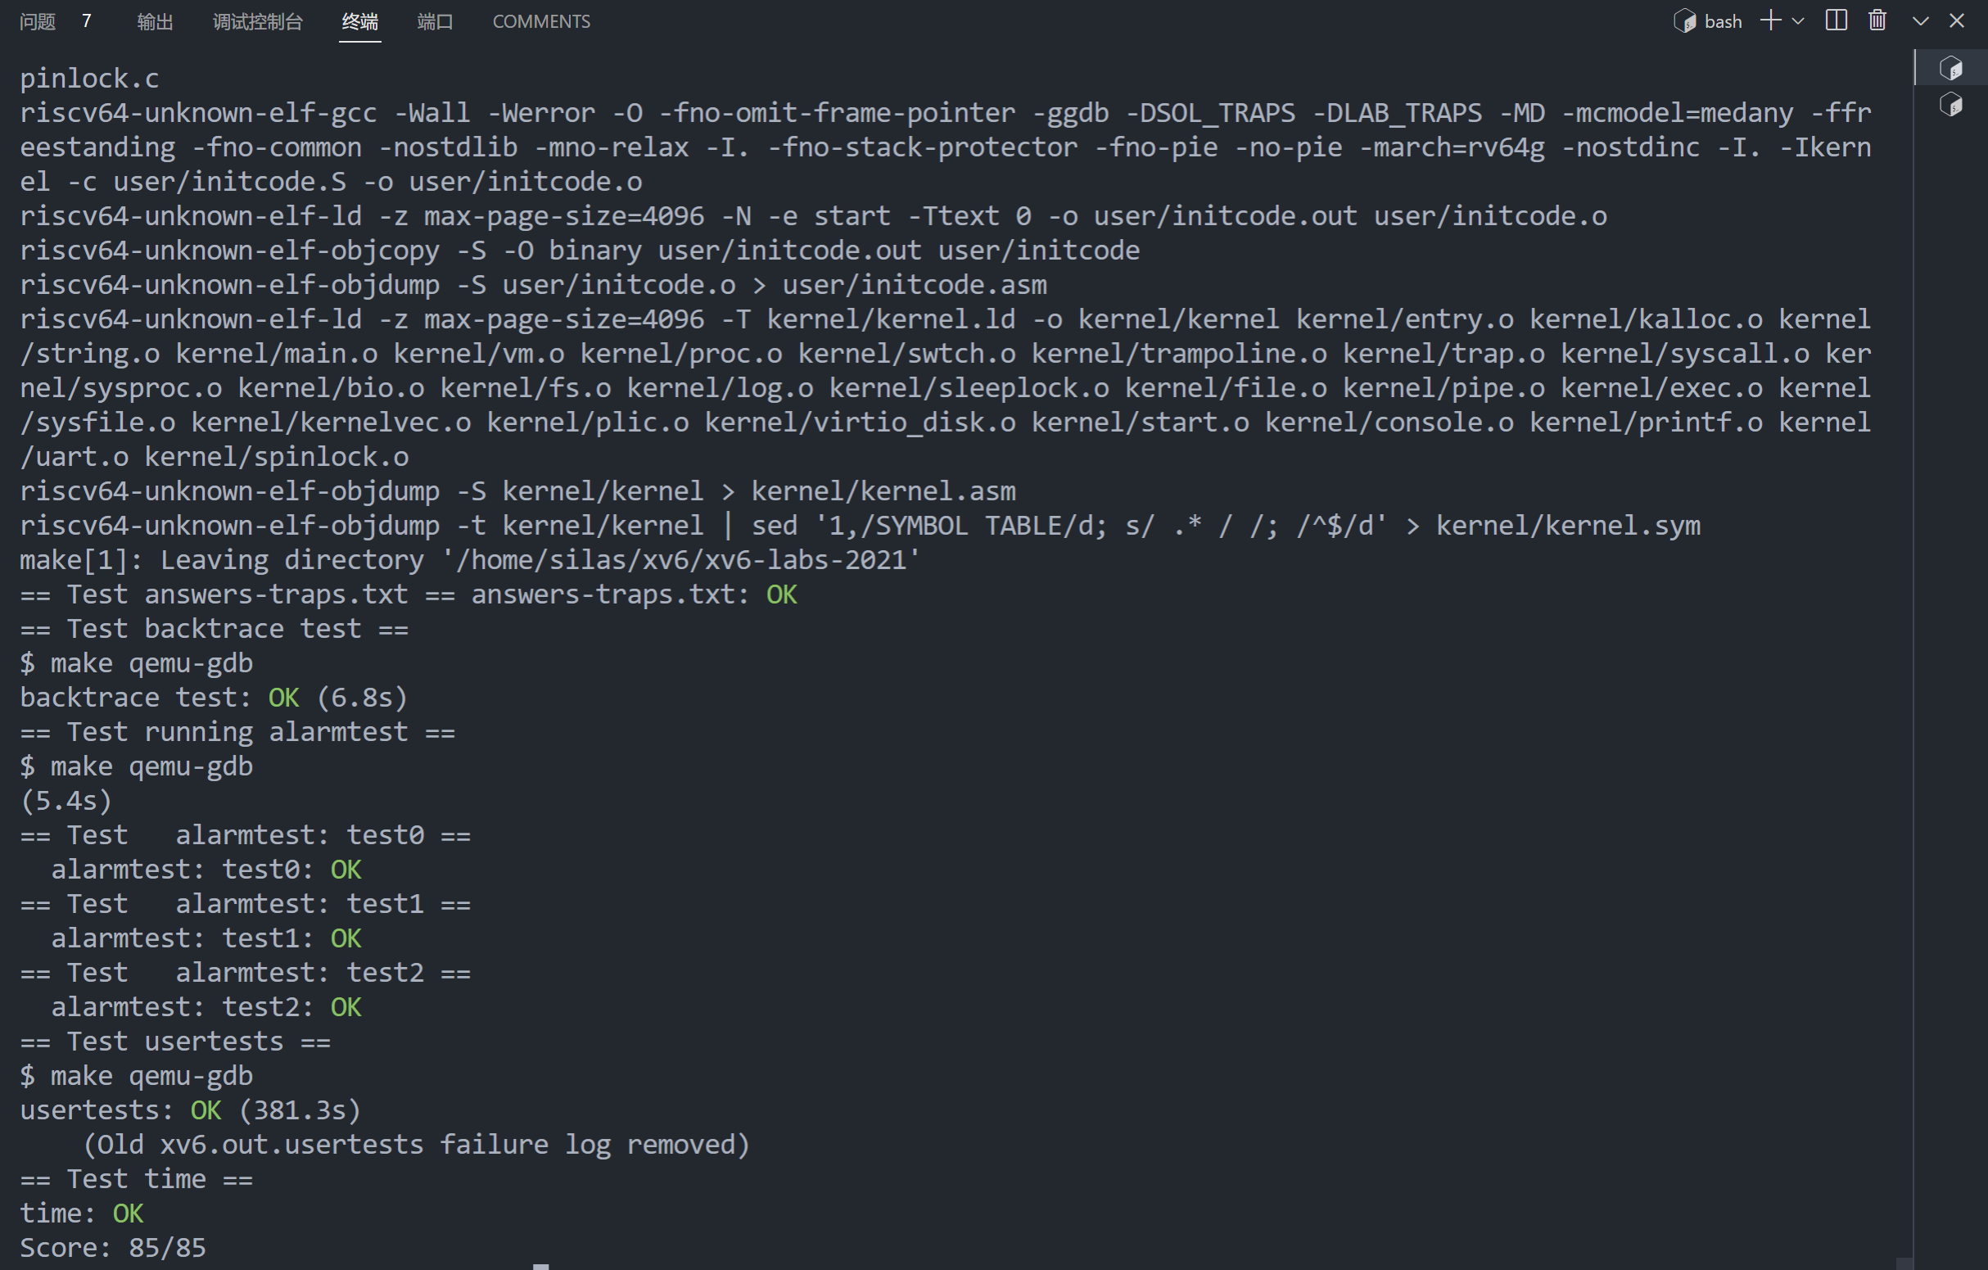Image resolution: width=1988 pixels, height=1270 pixels.
Task: Close the terminal panel
Action: pos(1957,20)
